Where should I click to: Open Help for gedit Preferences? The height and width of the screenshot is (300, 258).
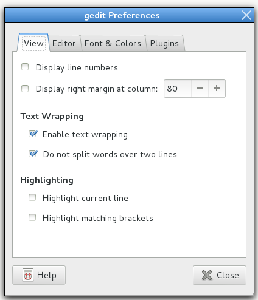tap(39, 275)
